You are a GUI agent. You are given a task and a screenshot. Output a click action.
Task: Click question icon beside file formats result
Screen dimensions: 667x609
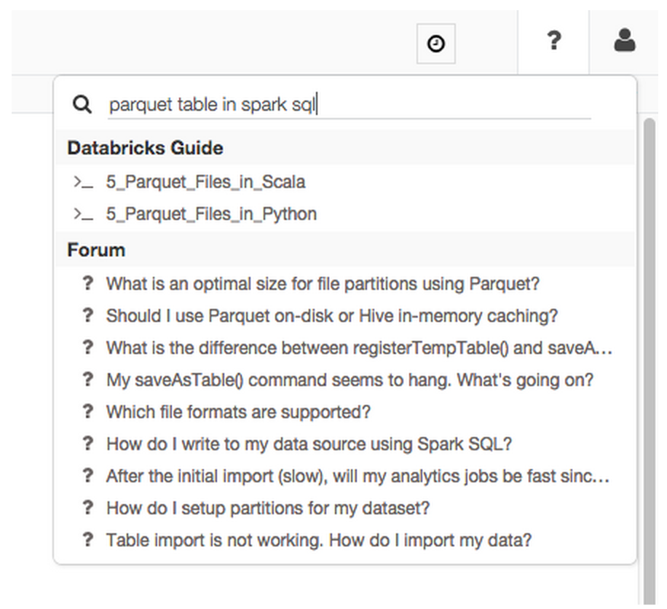[x=88, y=412]
